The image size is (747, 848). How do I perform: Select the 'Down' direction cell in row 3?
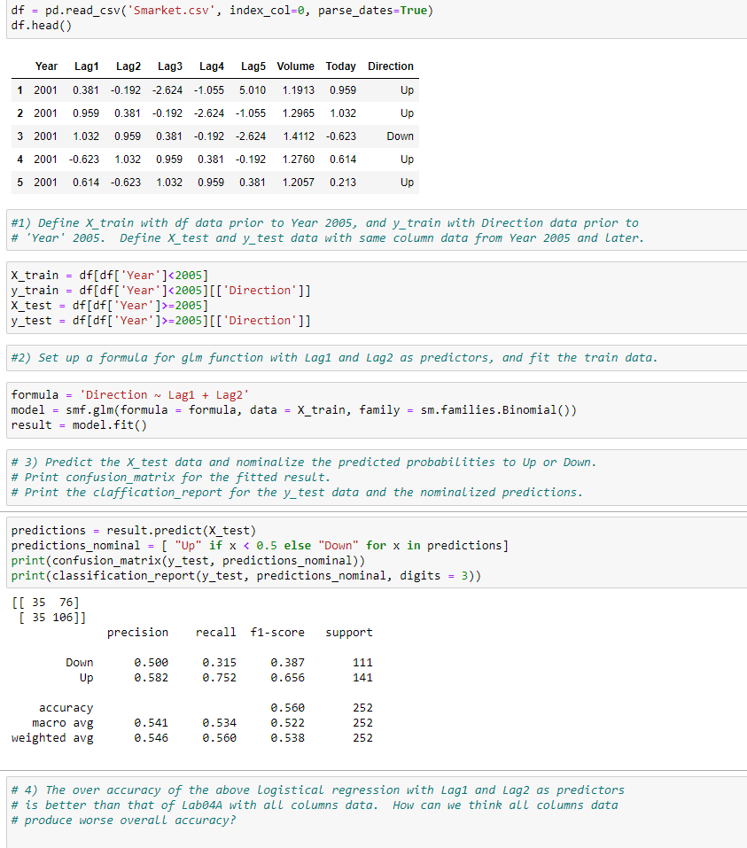click(400, 136)
